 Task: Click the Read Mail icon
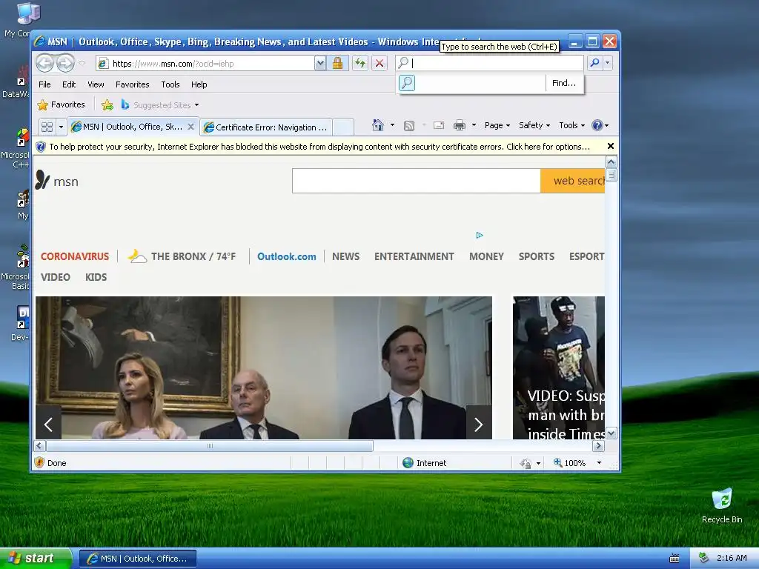click(439, 126)
